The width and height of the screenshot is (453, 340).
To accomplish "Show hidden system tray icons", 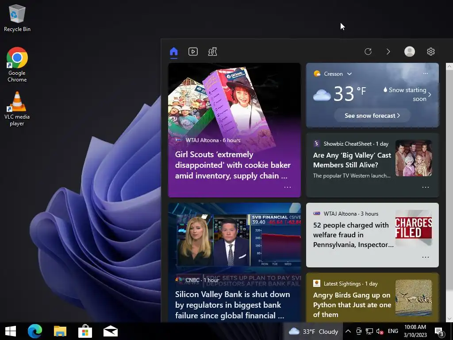I will (x=348, y=331).
